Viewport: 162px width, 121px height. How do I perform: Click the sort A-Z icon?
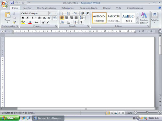click(x=76, y=22)
